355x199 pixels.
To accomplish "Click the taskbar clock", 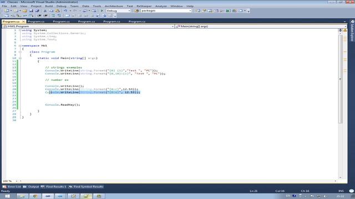I will point(340,196).
